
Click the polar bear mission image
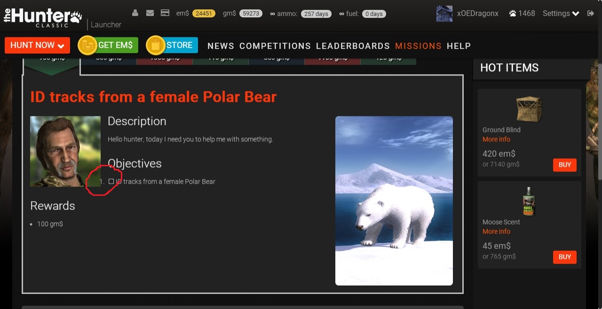click(394, 201)
